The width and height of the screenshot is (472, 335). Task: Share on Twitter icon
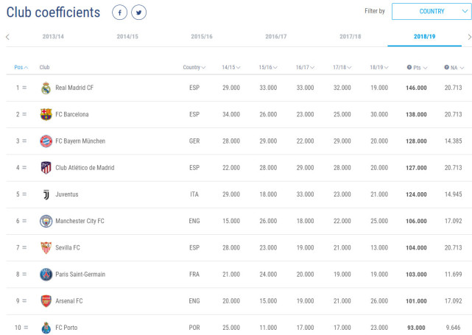(138, 13)
